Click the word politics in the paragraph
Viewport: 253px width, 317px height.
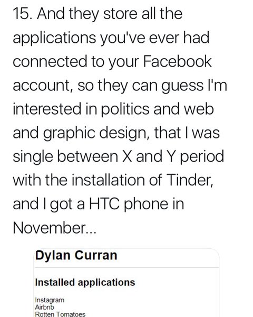pos(125,109)
